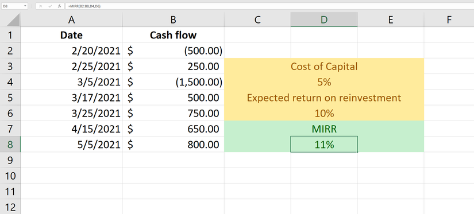The image size is (474, 214).
Task: Click the cash flow cell (500.00)
Action: [x=173, y=50]
